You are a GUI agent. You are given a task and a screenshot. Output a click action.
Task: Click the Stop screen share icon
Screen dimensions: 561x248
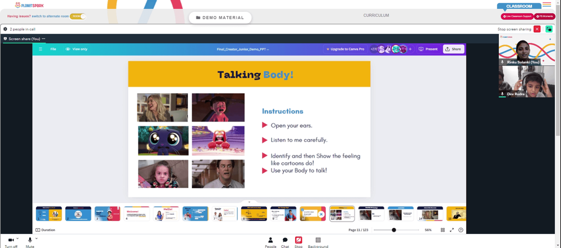tap(298, 240)
